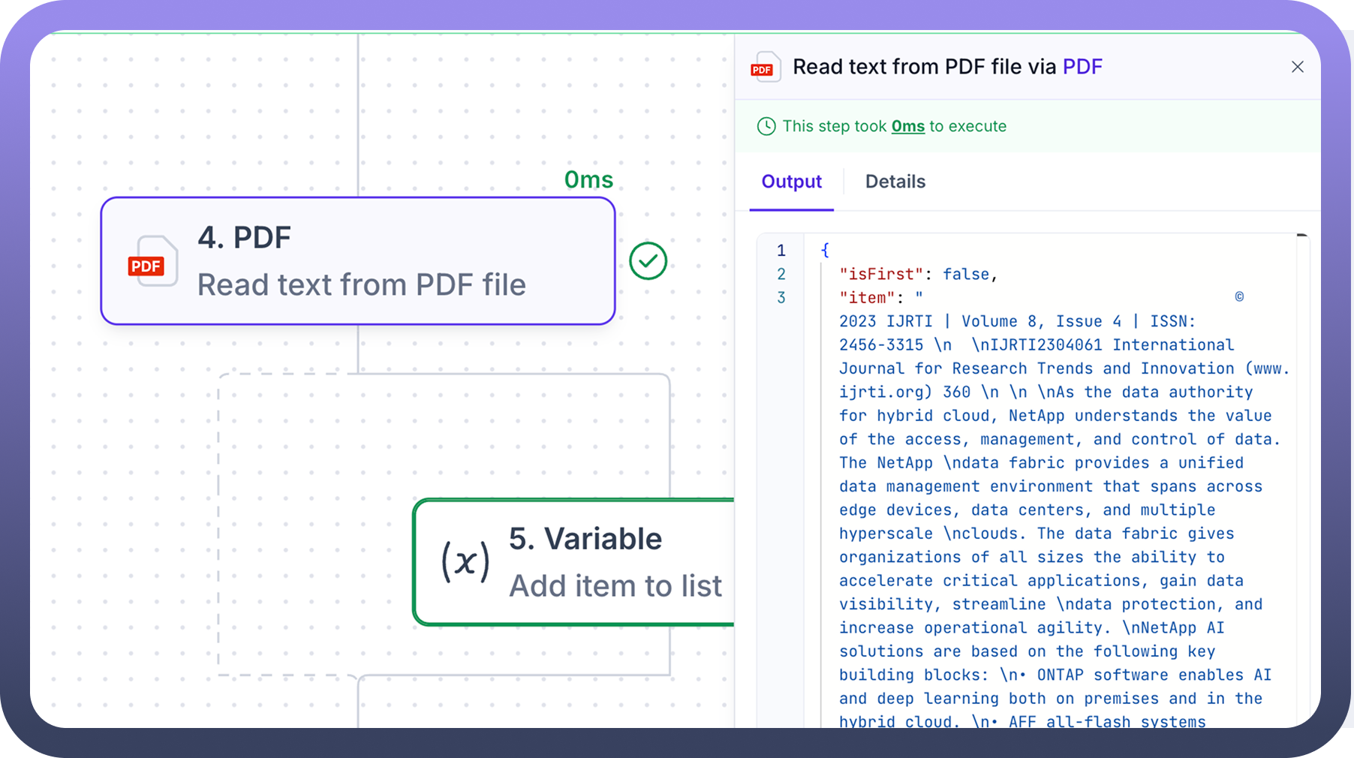Screen dimensions: 1354x758
Task: Click the green checkmark beside step 4
Action: (x=648, y=261)
